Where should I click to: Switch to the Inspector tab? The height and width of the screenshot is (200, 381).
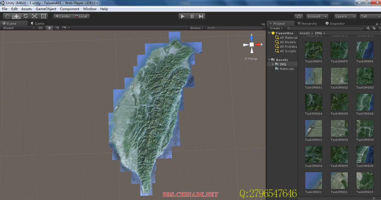coord(335,24)
